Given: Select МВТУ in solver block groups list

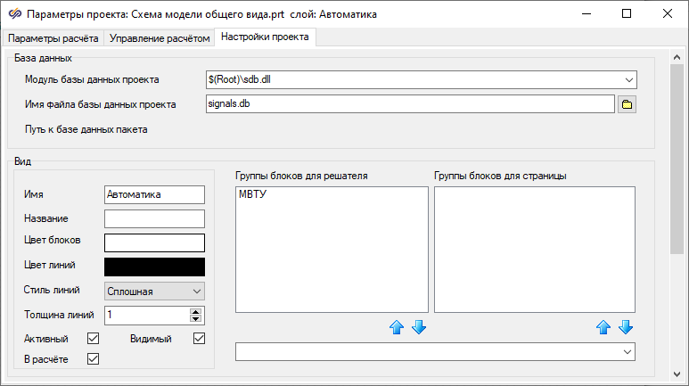Looking at the screenshot, I should [x=255, y=195].
